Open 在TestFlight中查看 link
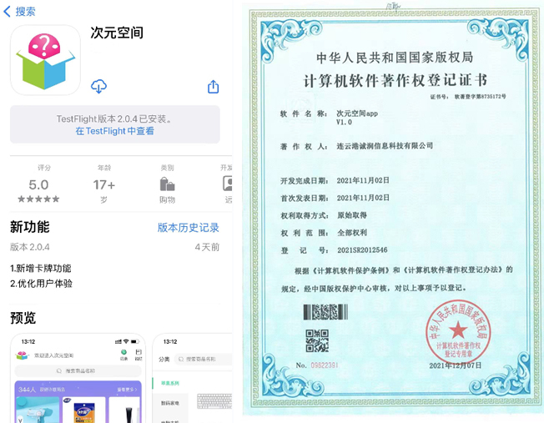 [115, 131]
